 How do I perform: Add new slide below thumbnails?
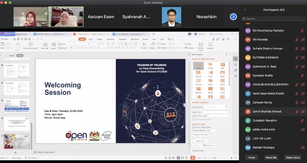(x=15, y=153)
